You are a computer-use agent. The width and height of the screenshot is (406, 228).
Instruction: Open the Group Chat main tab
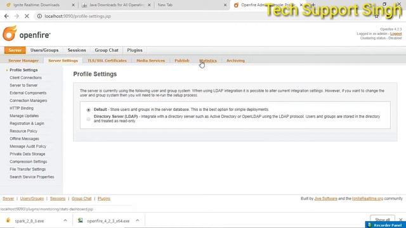pyautogui.click(x=107, y=50)
